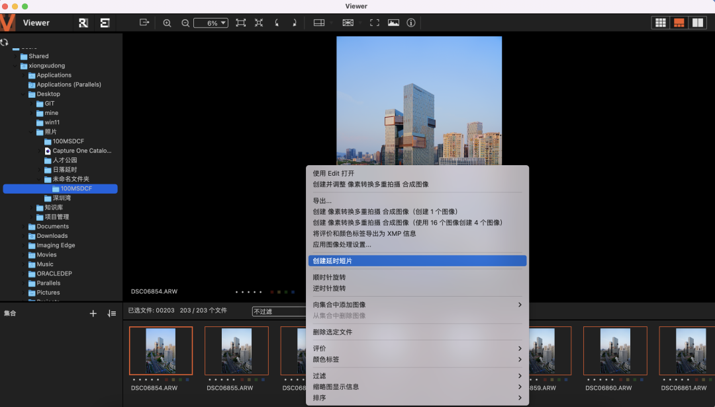Viewport: 715px width, 407px height.
Task: Collapse the 照片 folder tree arrow
Action: click(32, 132)
